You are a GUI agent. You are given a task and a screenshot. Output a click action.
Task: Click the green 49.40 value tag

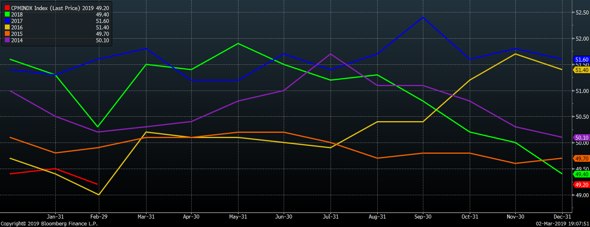pos(581,174)
